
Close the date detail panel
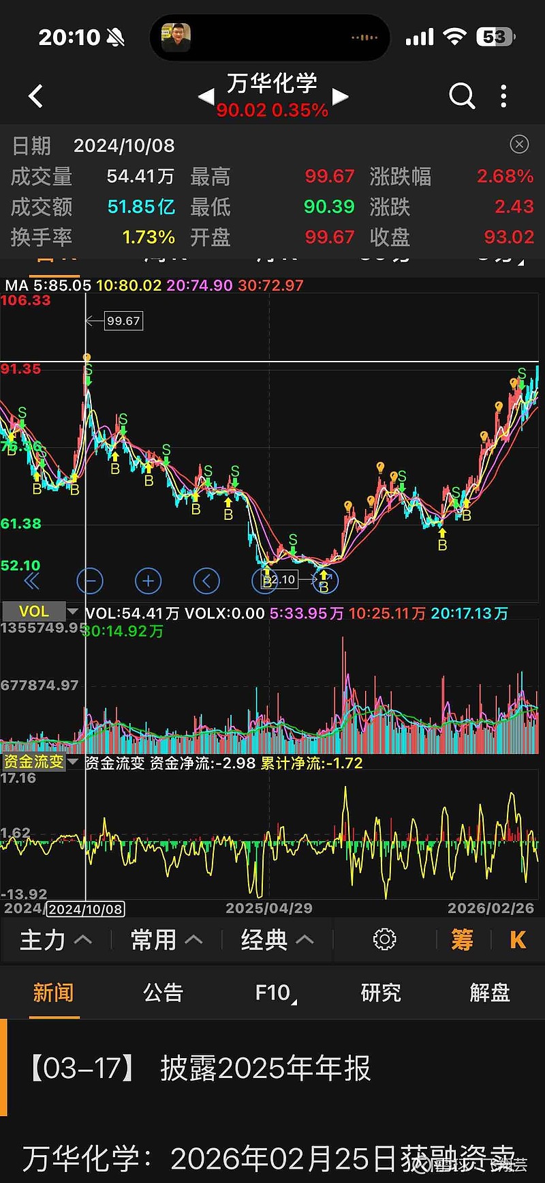click(x=519, y=144)
